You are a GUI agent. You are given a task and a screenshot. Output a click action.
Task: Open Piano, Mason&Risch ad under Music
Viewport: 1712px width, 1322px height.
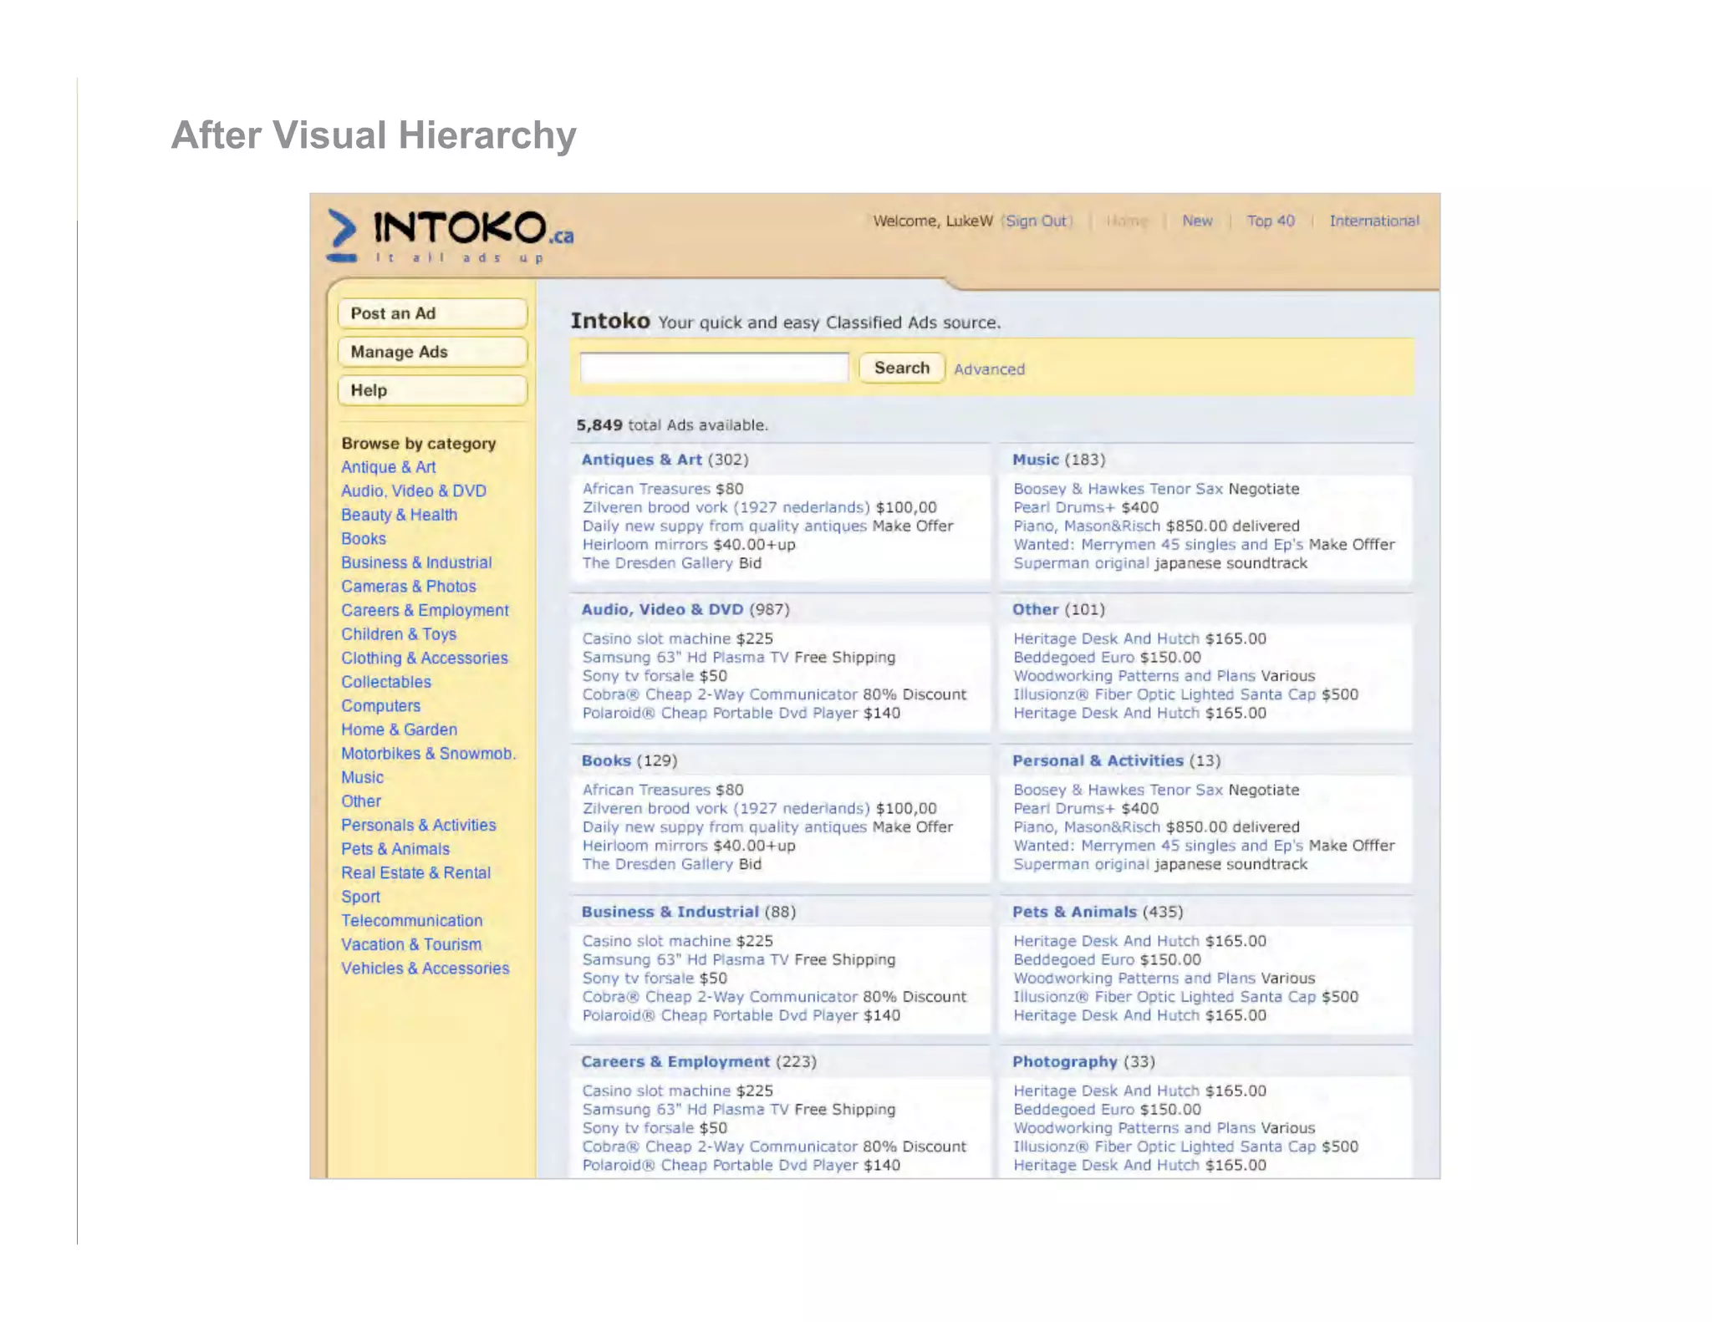[x=1087, y=526]
